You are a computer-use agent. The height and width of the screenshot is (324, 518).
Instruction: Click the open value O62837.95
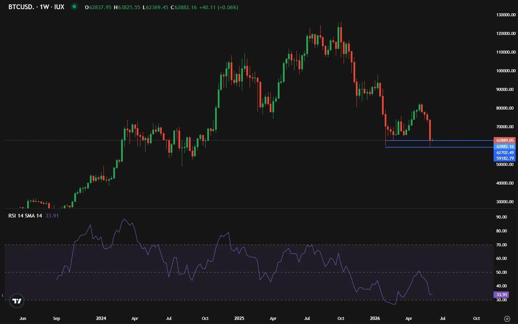pos(98,7)
